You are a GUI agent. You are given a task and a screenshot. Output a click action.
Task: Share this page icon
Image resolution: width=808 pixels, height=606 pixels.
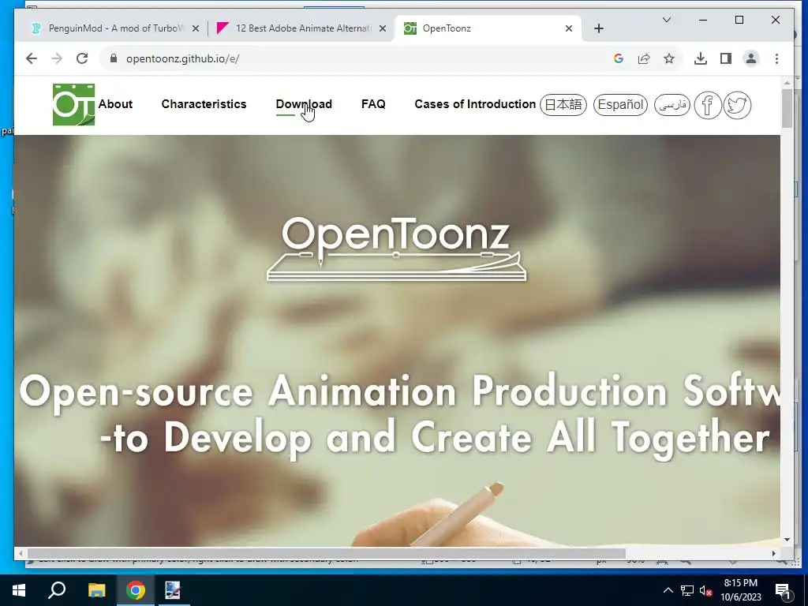point(644,58)
